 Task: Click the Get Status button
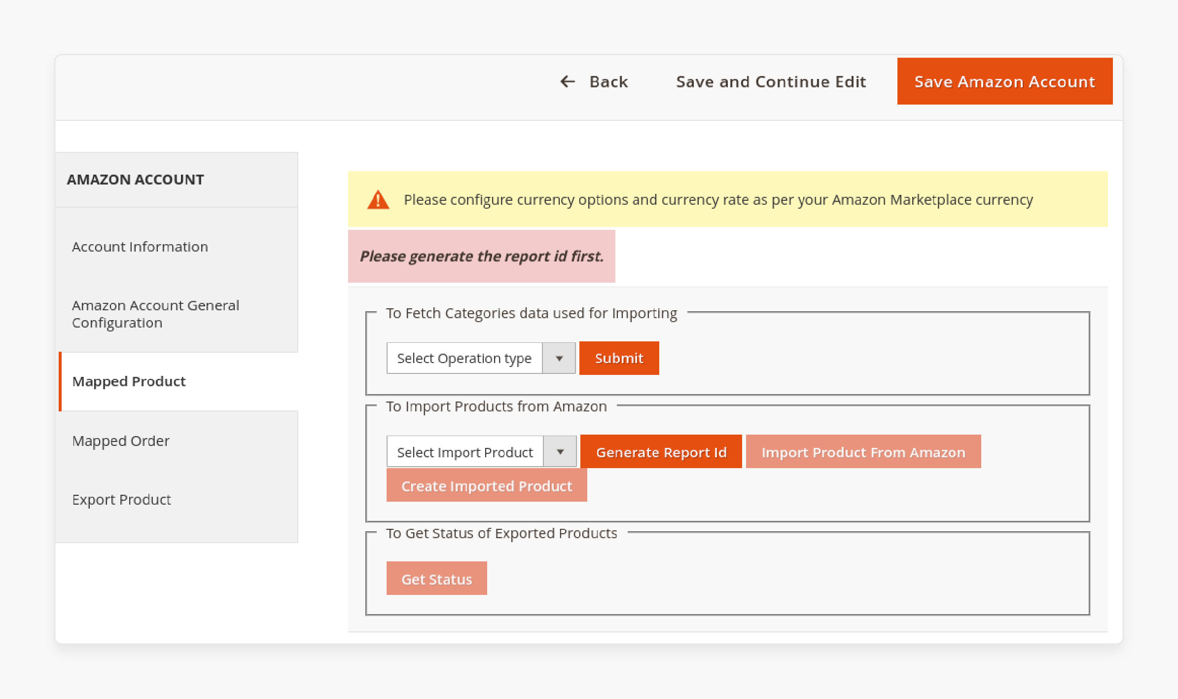click(x=436, y=578)
